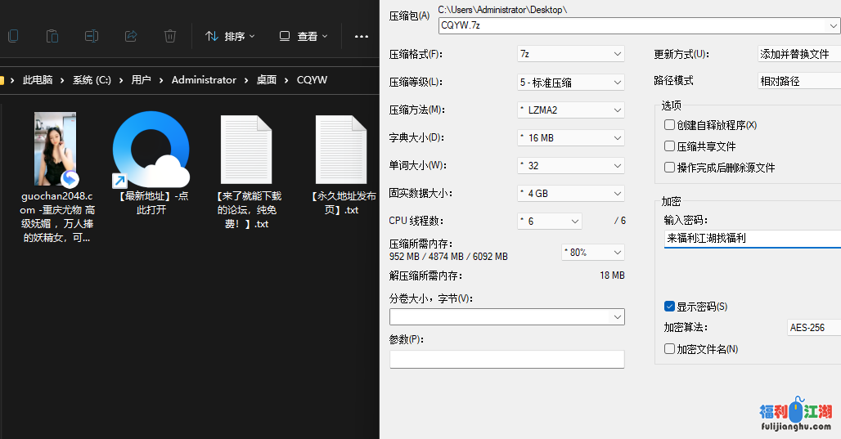This screenshot has height=439, width=841.
Task: Toggle the 显示密码 checkbox
Action: click(x=670, y=307)
